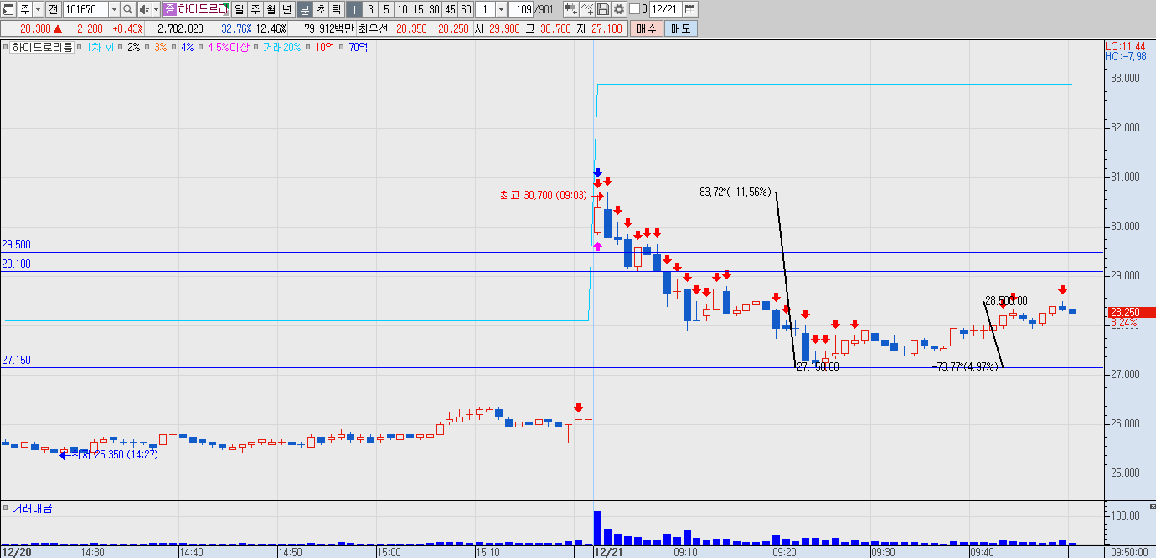Click the tallest 09:03 volume bar
The height and width of the screenshot is (558, 1156).
click(597, 527)
